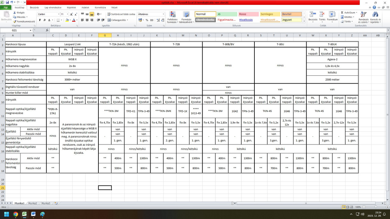
Task: Toggle underline (A) formatting
Action: click(x=49, y=20)
